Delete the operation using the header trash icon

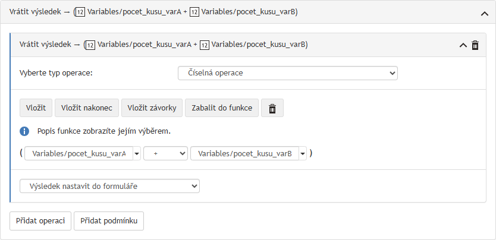475,45
